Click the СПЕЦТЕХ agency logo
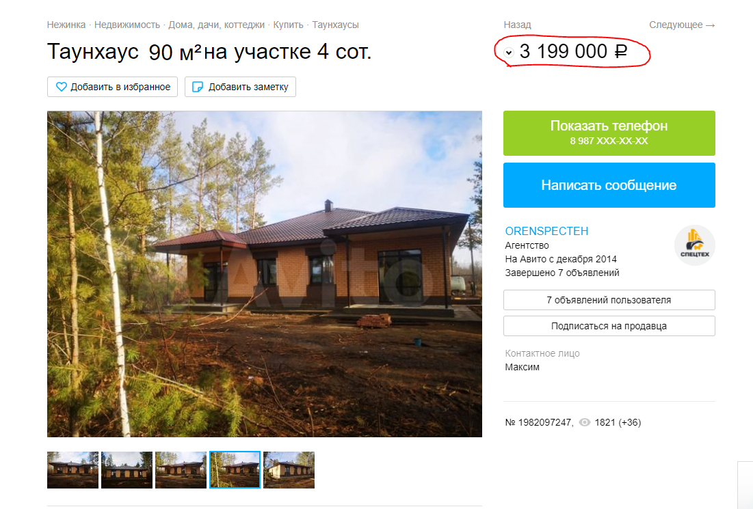The image size is (753, 509). coord(694,245)
